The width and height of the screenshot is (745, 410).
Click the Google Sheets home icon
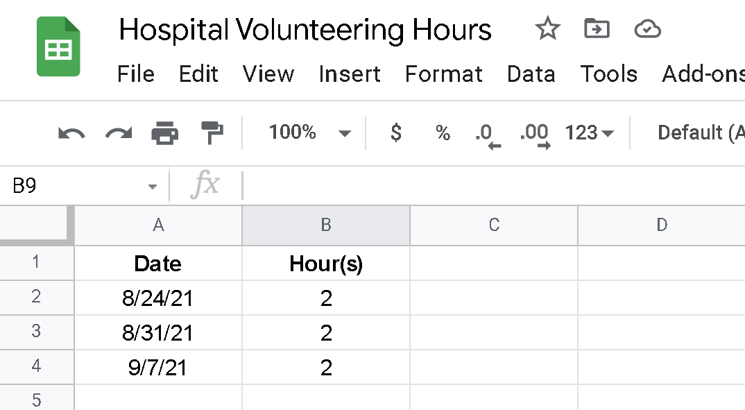click(x=58, y=47)
